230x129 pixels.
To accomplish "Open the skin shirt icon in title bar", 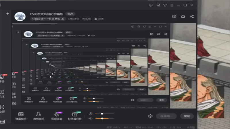I will tap(165, 5).
